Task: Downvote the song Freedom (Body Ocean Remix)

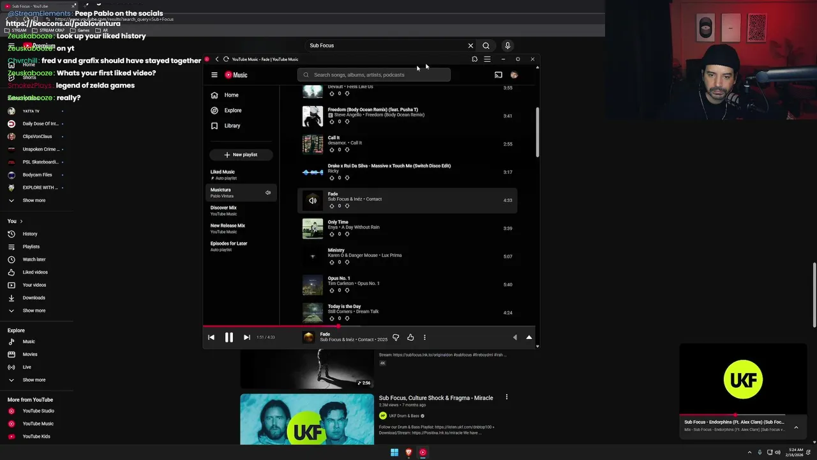Action: tap(347, 121)
